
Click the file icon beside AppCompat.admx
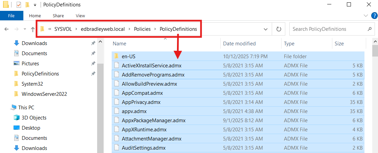pos(116,93)
